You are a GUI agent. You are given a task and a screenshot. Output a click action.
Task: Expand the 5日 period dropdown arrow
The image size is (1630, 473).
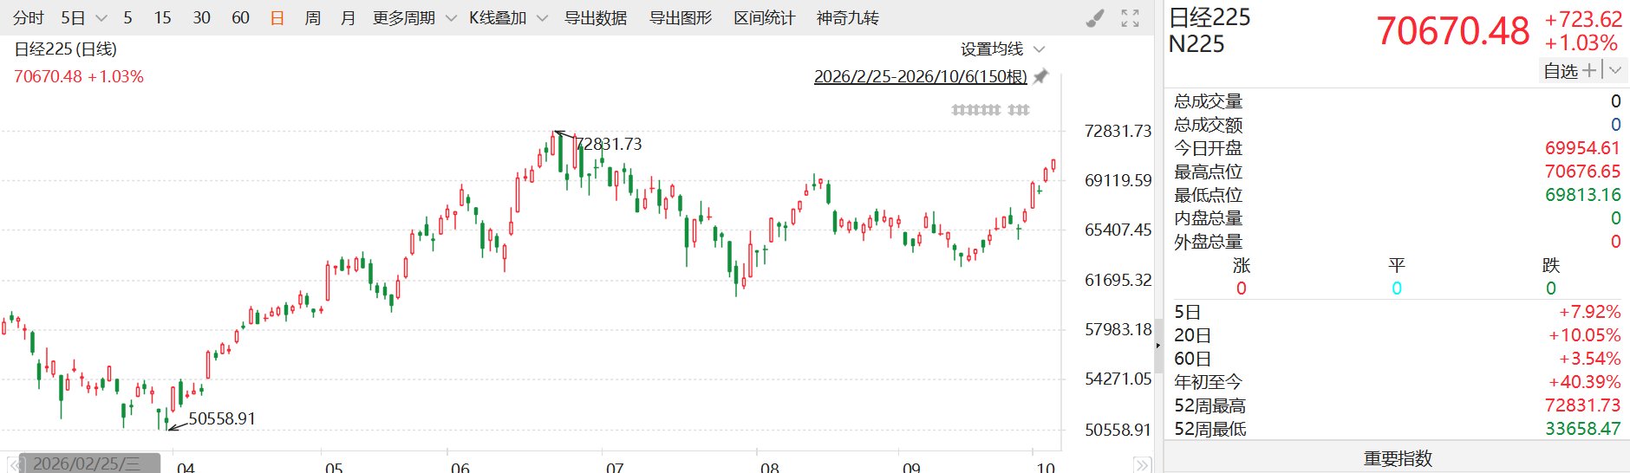click(101, 18)
